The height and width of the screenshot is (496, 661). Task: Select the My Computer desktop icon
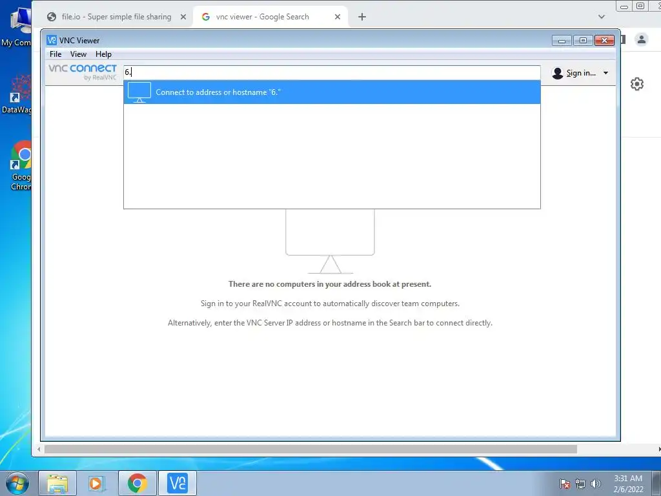17,27
